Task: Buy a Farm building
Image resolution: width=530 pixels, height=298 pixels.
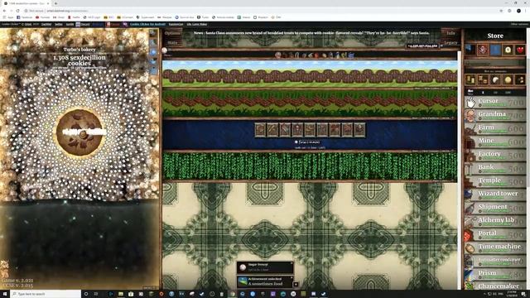Action: coord(495,128)
